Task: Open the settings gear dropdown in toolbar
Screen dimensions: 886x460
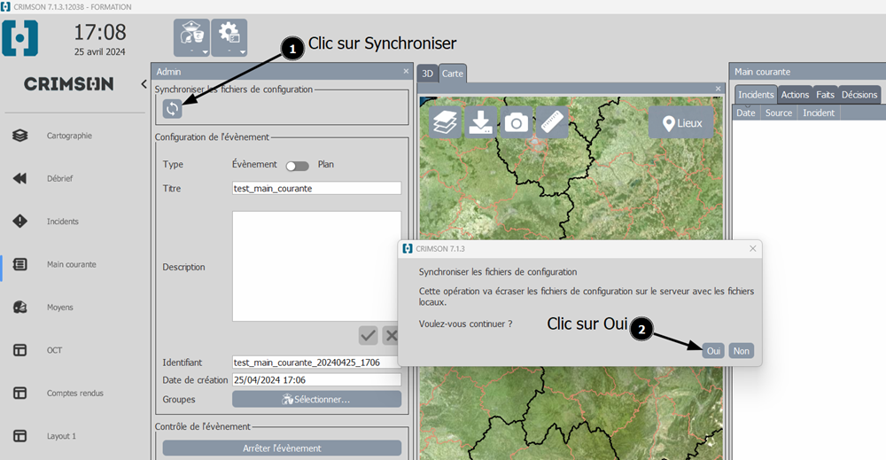Action: point(229,37)
